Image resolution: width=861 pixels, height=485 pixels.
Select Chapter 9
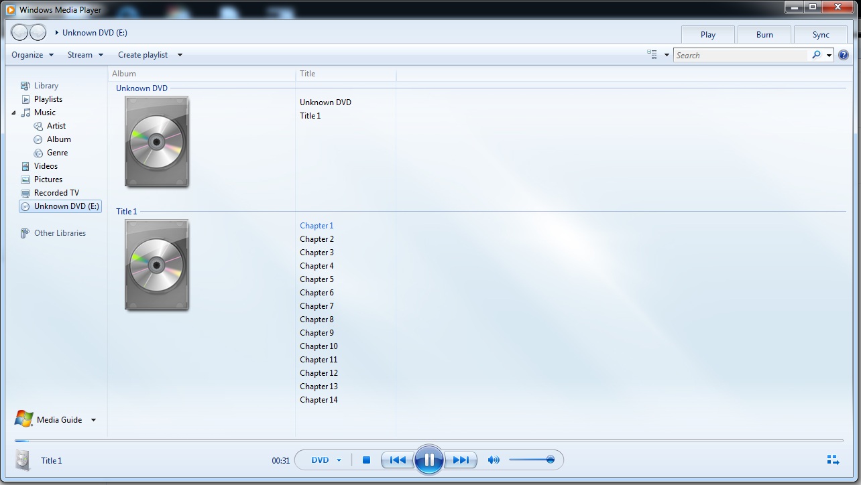point(317,333)
